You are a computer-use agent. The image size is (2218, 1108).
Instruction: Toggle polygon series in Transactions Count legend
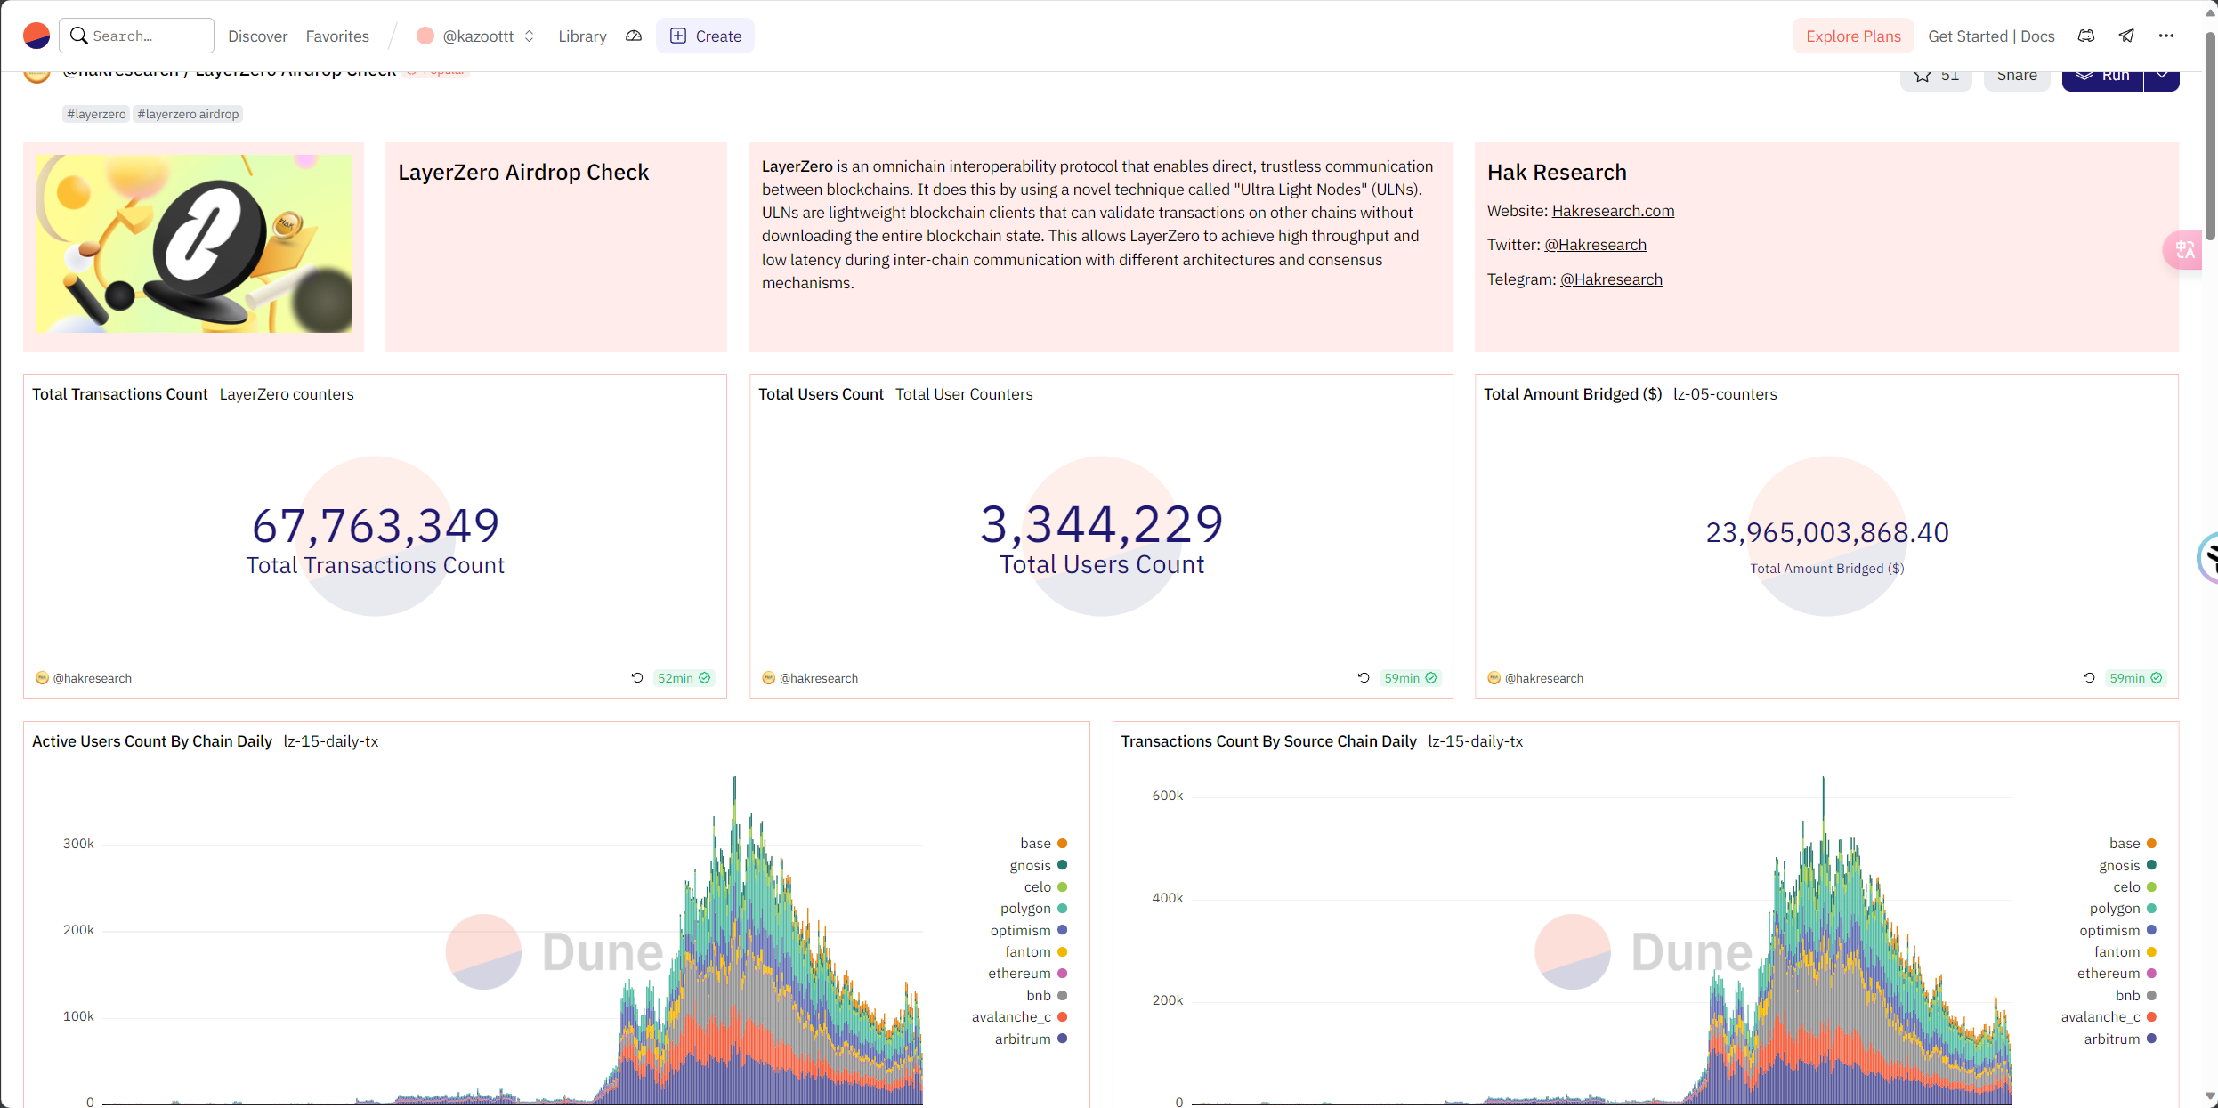pyautogui.click(x=2123, y=909)
